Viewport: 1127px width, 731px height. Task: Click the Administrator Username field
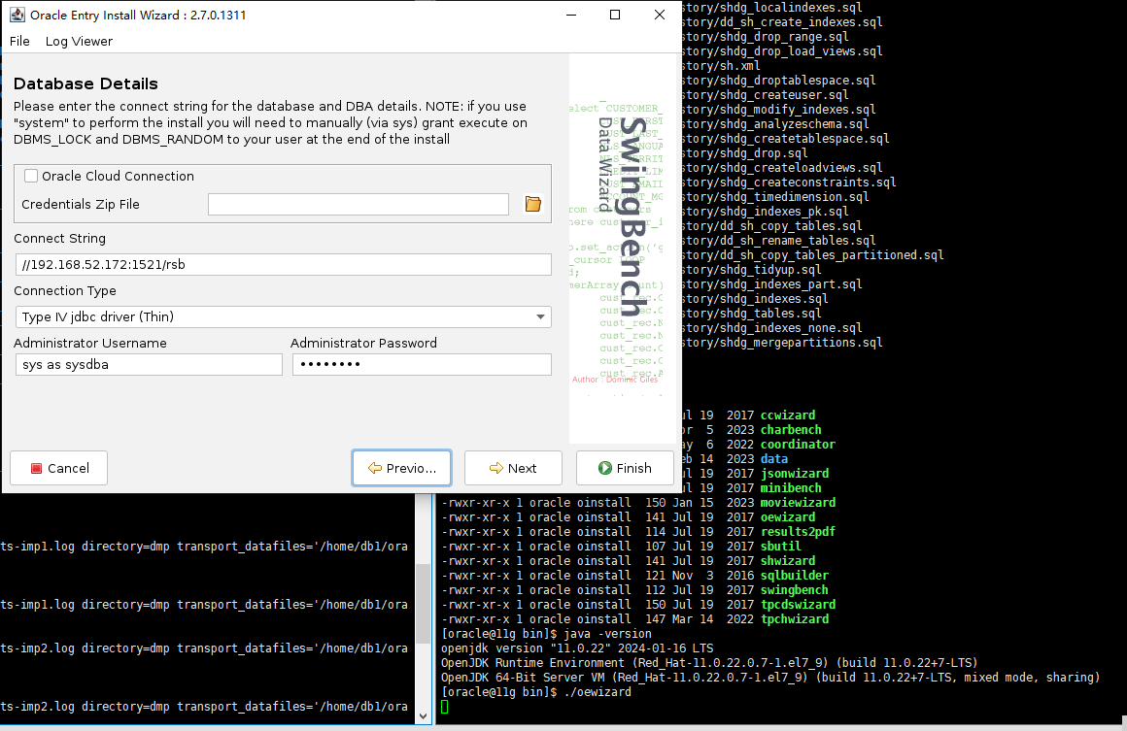149,364
